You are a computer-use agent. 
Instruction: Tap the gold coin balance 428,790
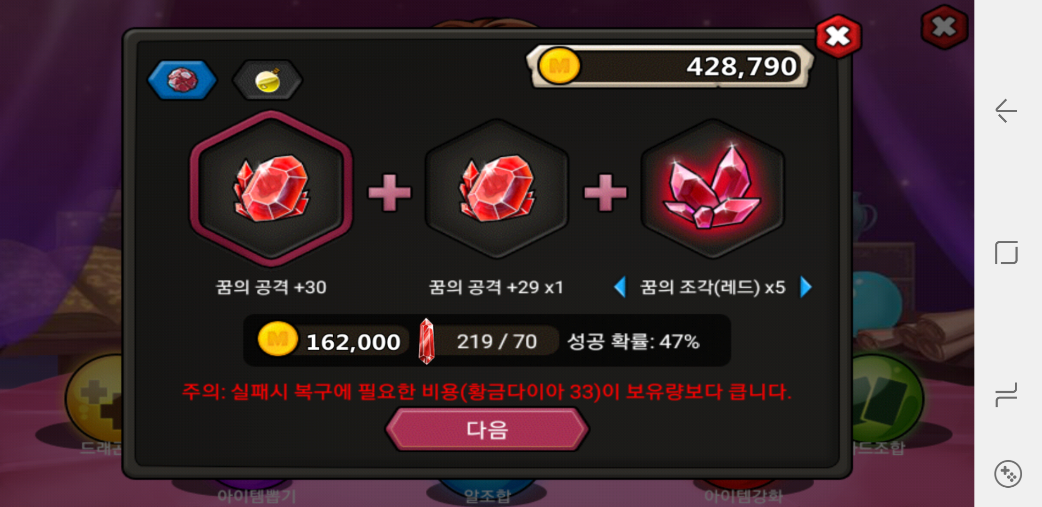(670, 67)
